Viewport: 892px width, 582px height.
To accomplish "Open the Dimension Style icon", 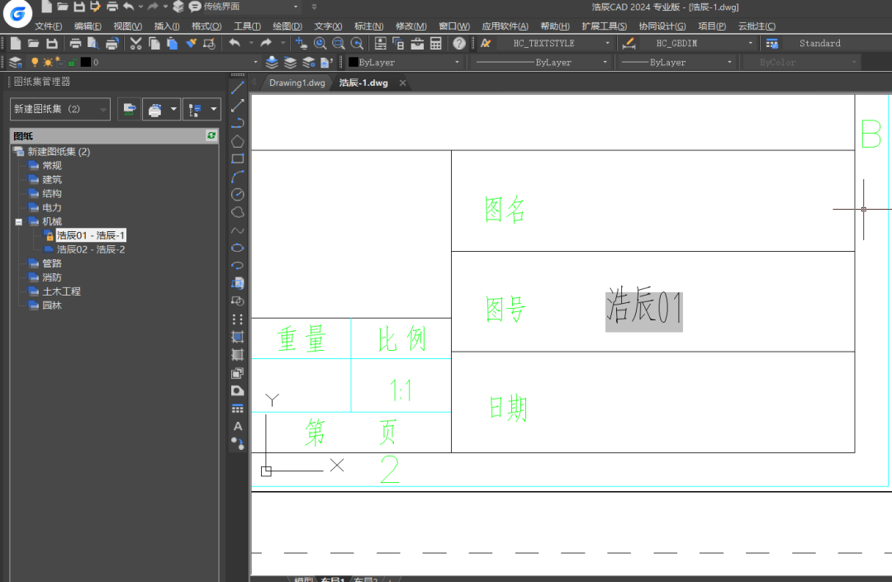I will (x=629, y=43).
